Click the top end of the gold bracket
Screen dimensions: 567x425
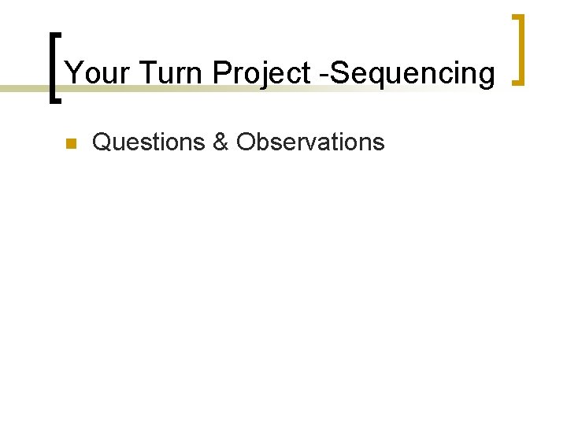(517, 16)
